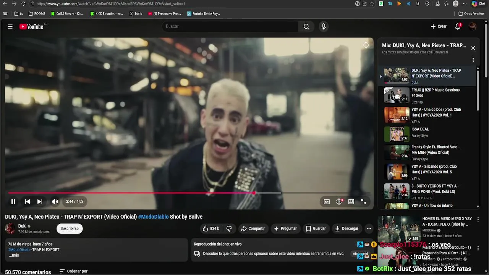Open the browser favorites list icon
The width and height of the screenshot is (489, 275).
[447, 4]
